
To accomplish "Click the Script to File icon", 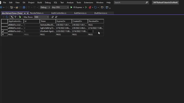I will tap(56, 17).
